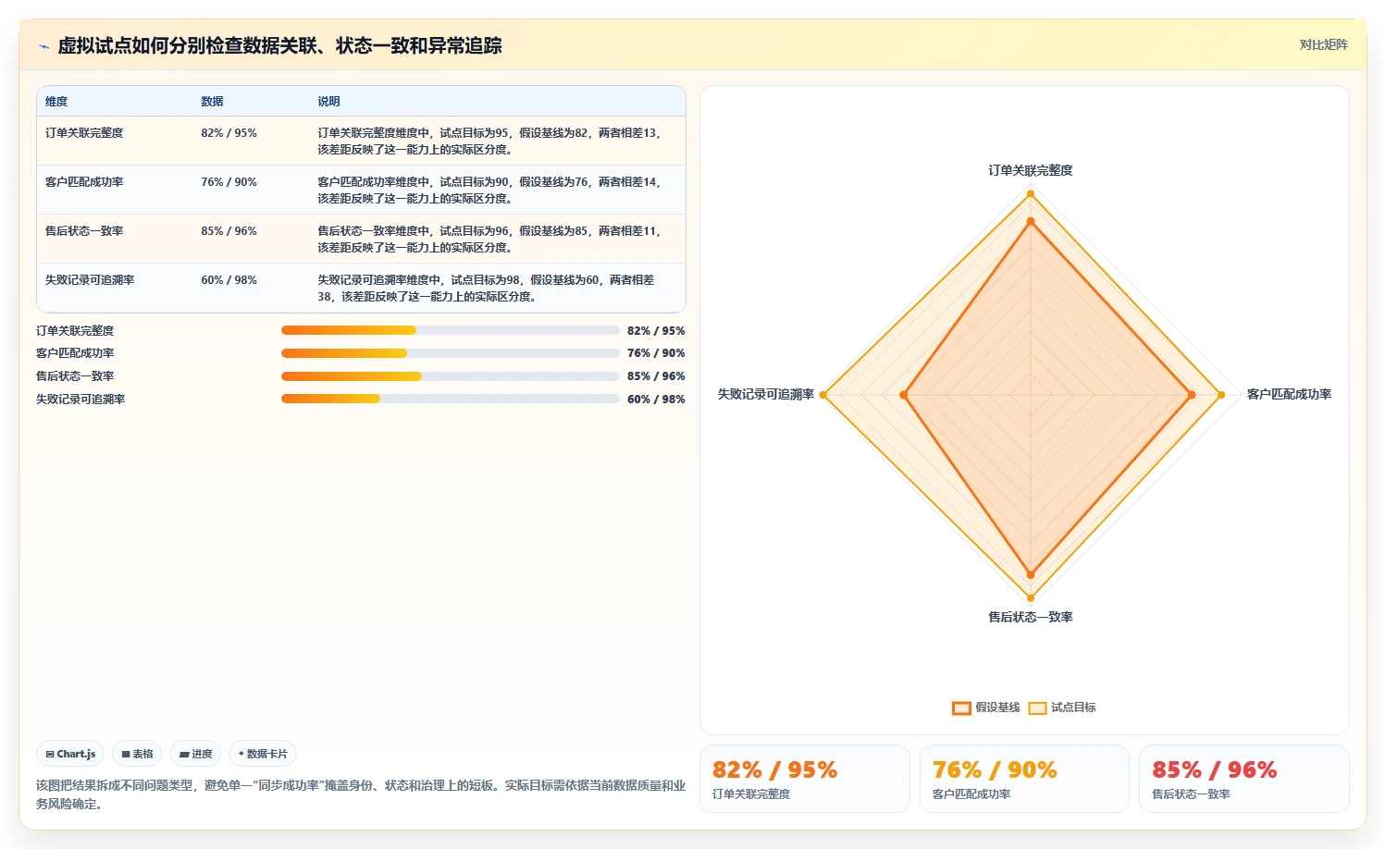Click the blue lightning icon before the title
This screenshot has height=849, width=1386.
(43, 45)
